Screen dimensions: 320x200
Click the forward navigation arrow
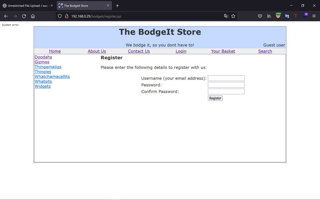click(15, 16)
